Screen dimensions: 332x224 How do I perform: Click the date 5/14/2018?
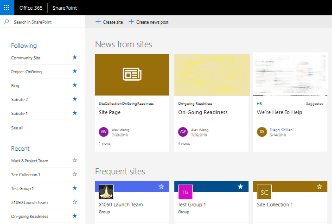coord(278,135)
